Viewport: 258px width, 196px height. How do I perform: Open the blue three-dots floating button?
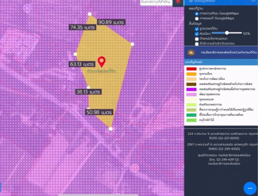pyautogui.click(x=250, y=188)
